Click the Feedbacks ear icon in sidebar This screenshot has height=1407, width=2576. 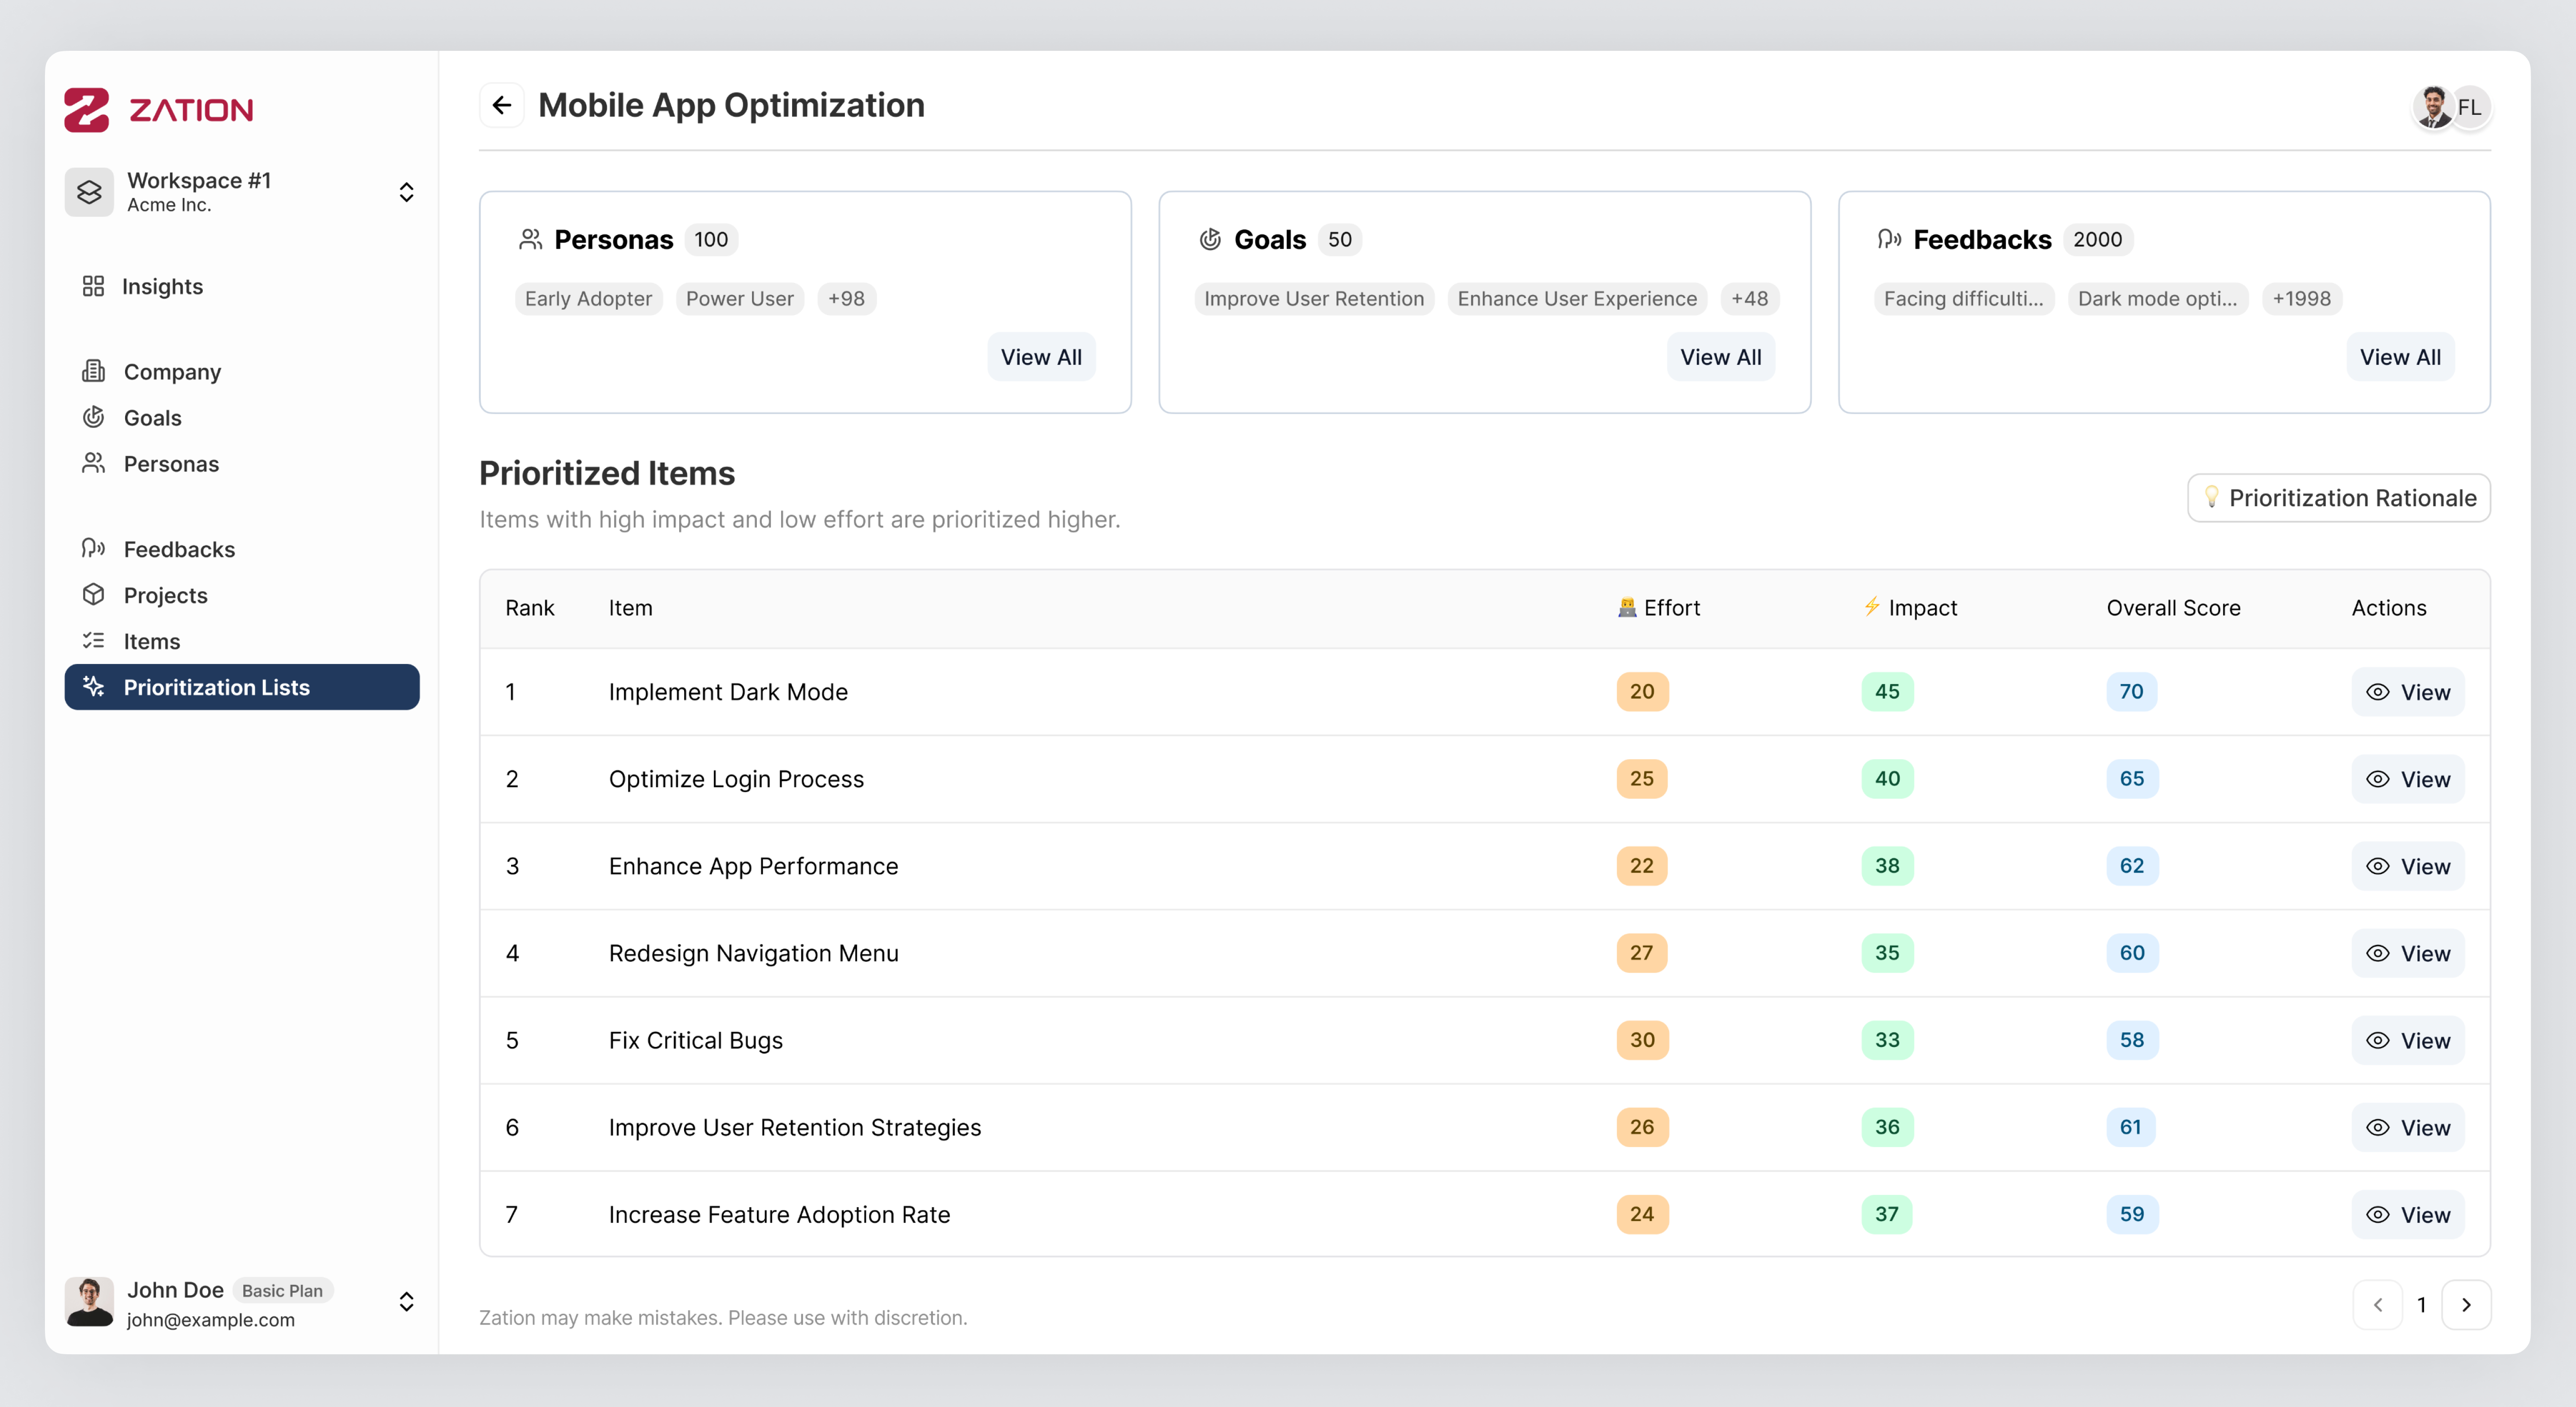93,549
